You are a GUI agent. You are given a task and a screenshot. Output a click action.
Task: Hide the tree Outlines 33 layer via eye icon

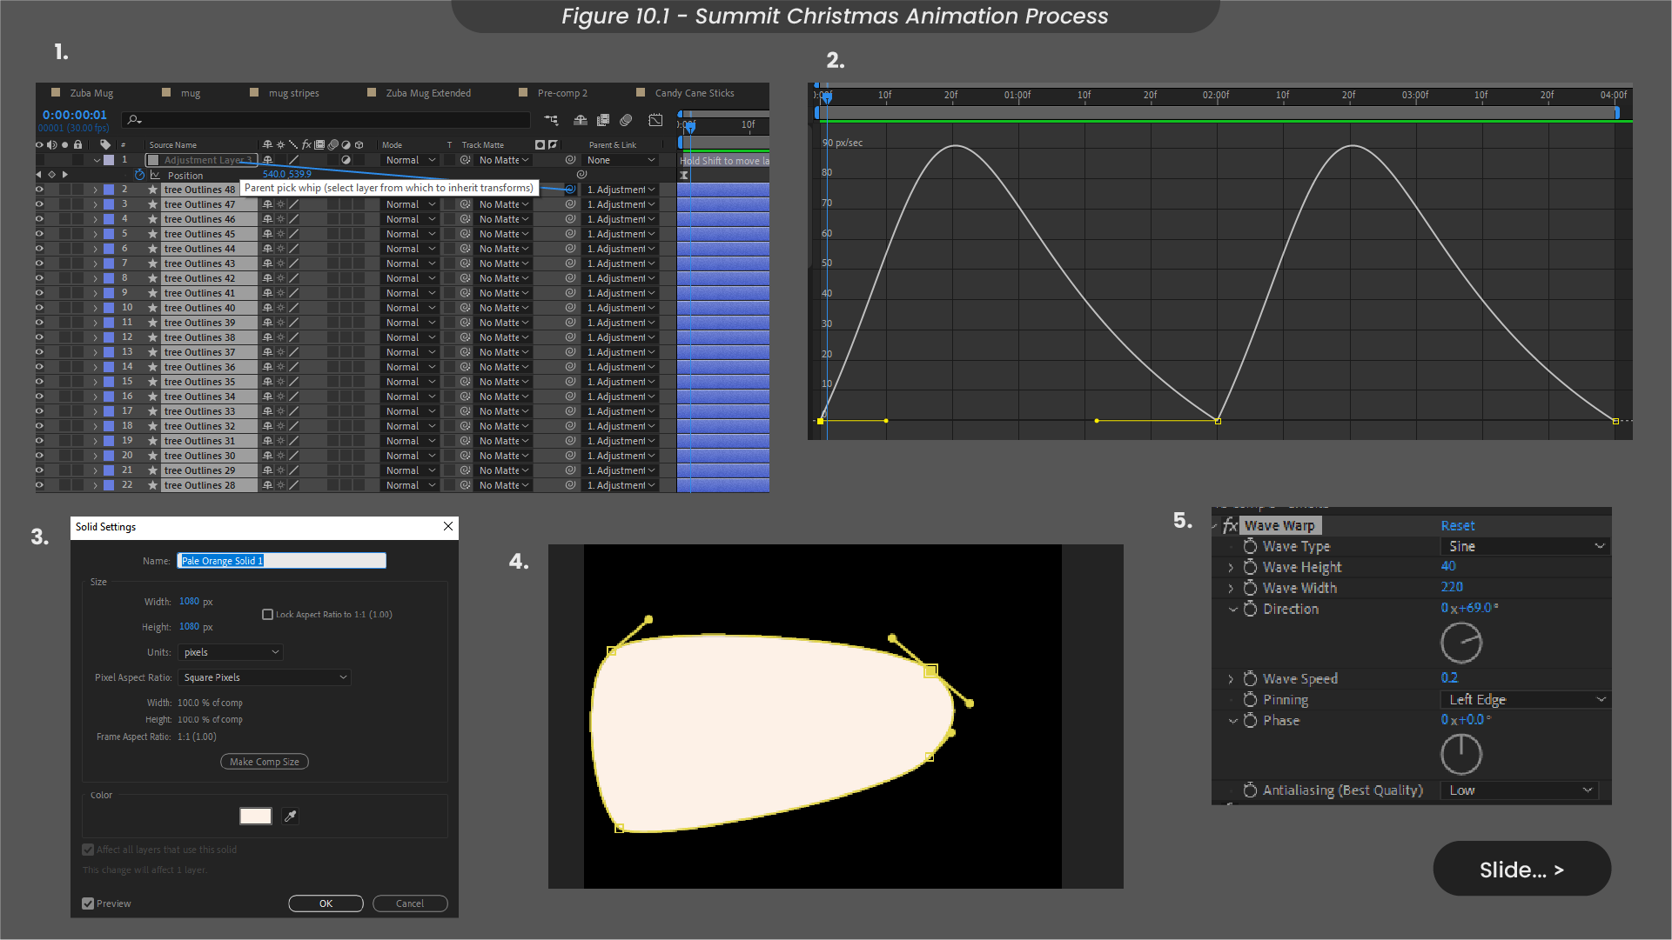[x=39, y=411]
